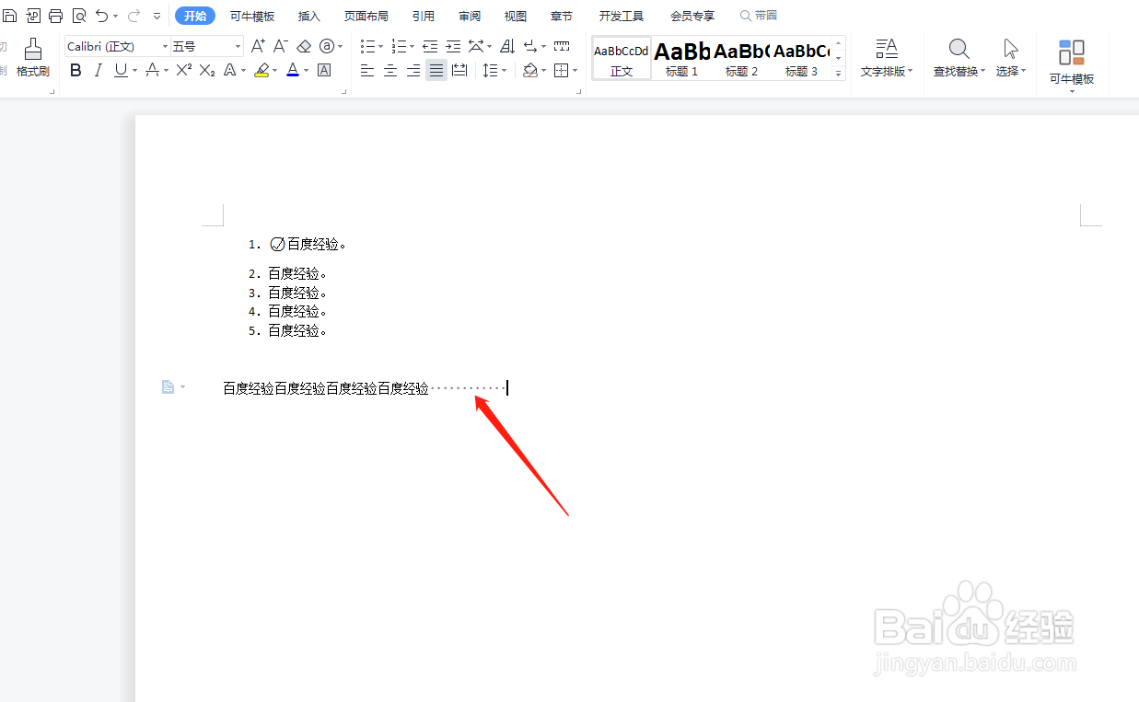Image resolution: width=1139 pixels, height=702 pixels.
Task: Click the tab stops ruler icon
Action: coord(562,46)
